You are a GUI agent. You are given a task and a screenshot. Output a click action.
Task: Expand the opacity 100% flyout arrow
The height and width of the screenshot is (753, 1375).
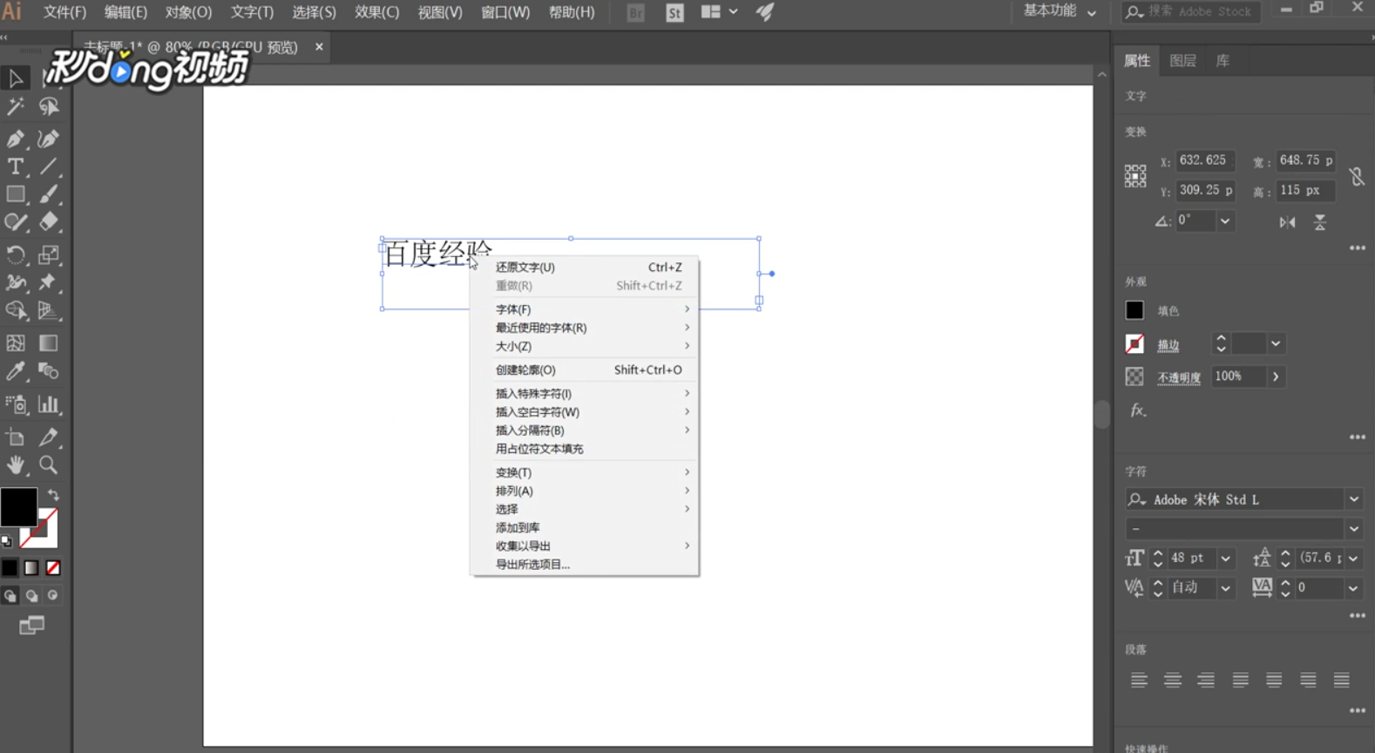[1276, 376]
